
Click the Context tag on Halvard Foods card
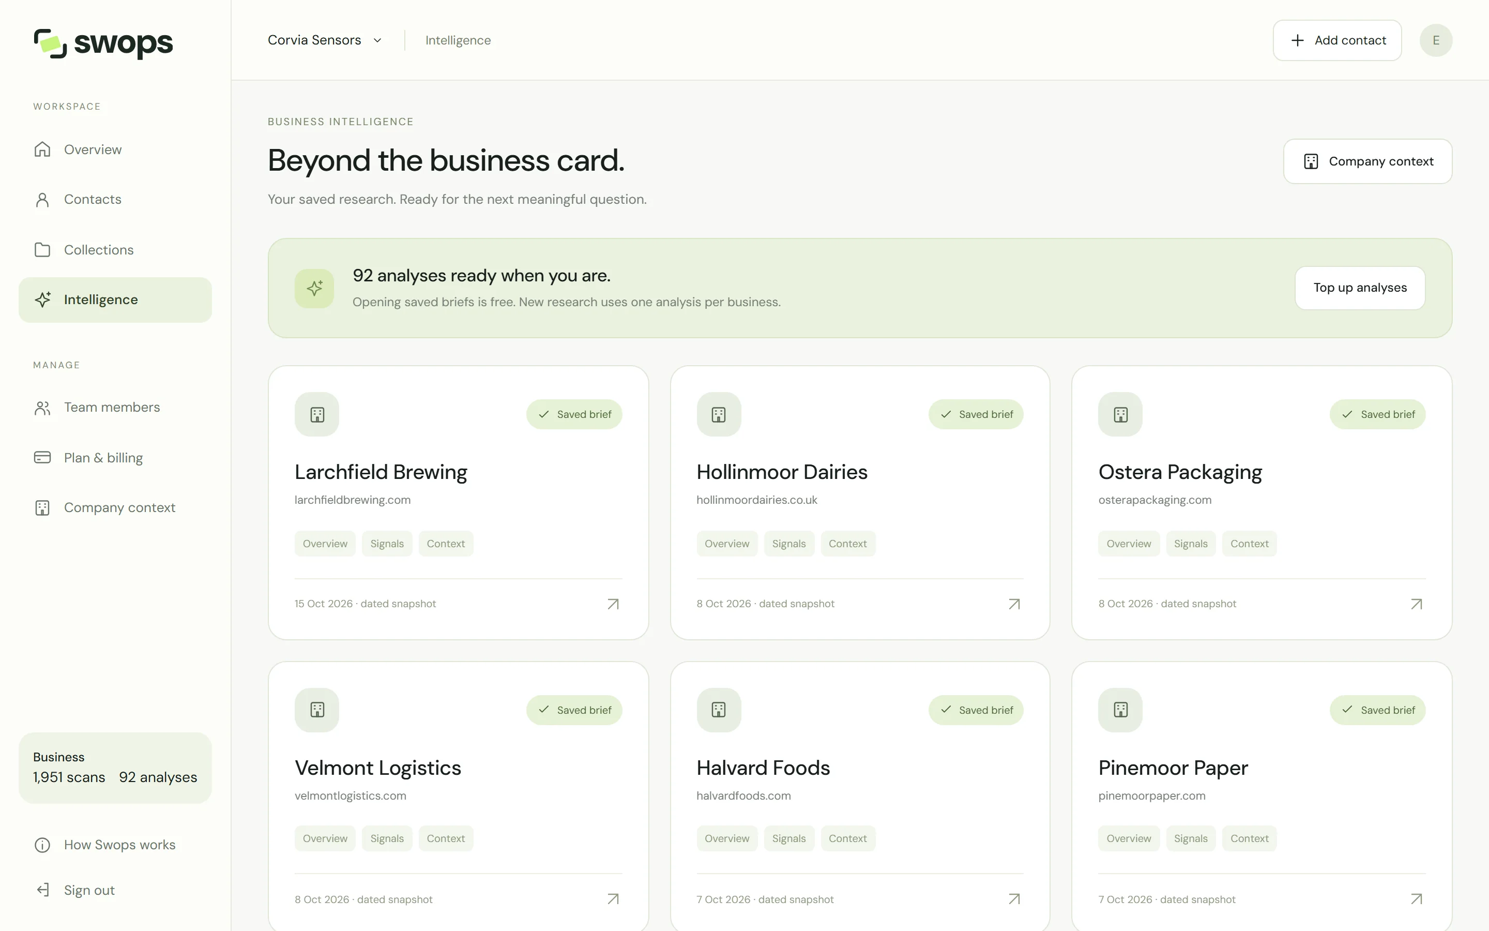pos(847,838)
